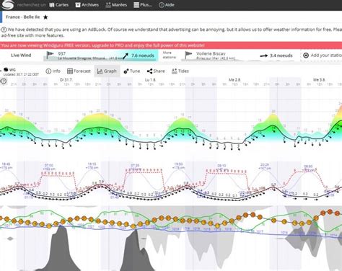This screenshot has height=271, width=342.
Task: Toggle favorite star for Belle Ile
Action: (x=45, y=17)
